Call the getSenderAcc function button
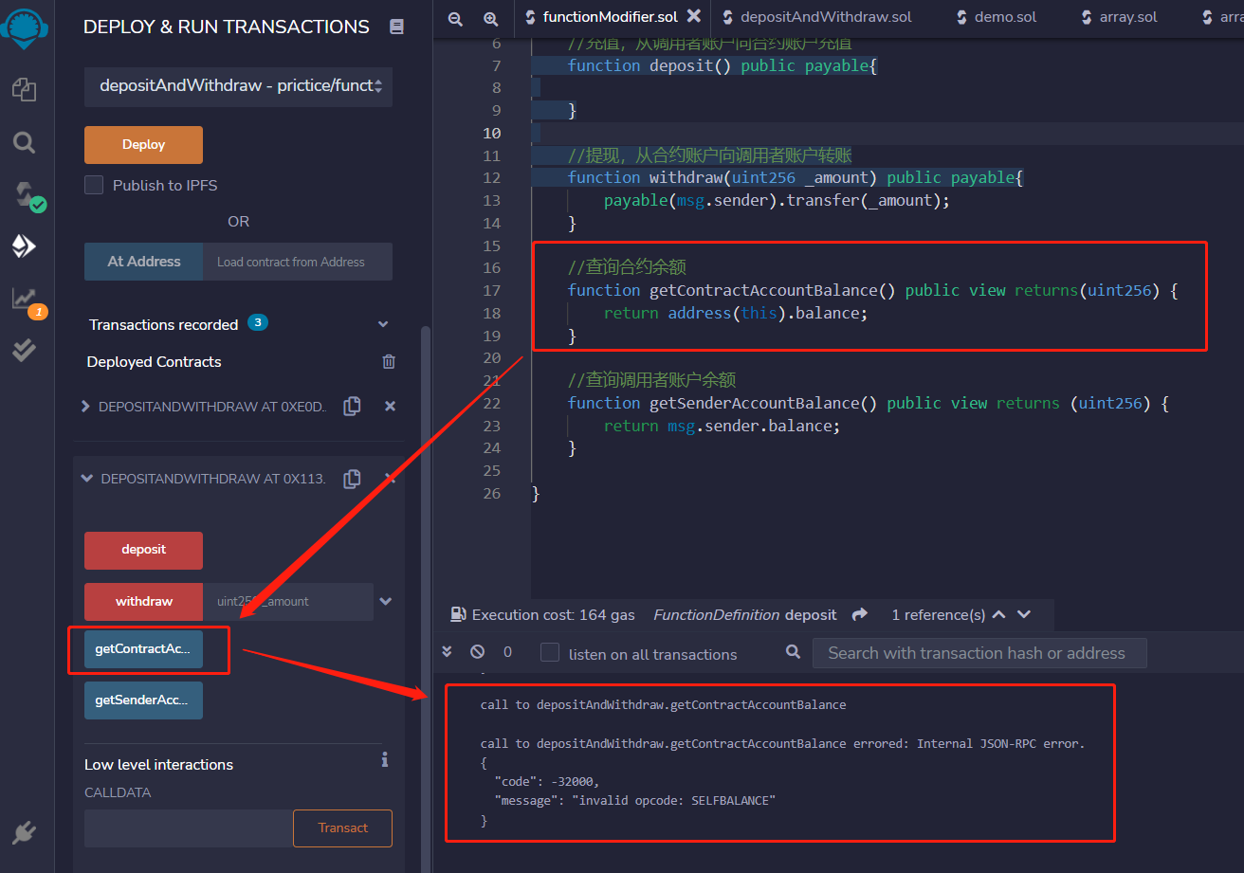Image resolution: width=1244 pixels, height=873 pixels. click(143, 700)
